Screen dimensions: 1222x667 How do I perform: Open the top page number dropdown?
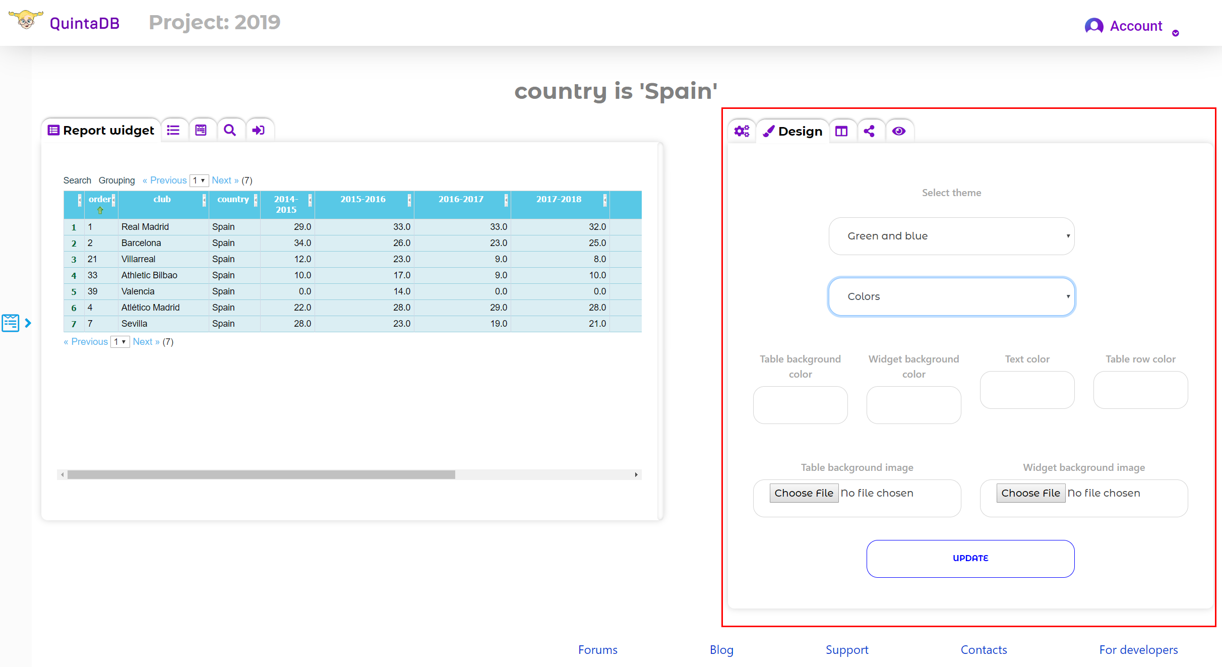(x=199, y=180)
